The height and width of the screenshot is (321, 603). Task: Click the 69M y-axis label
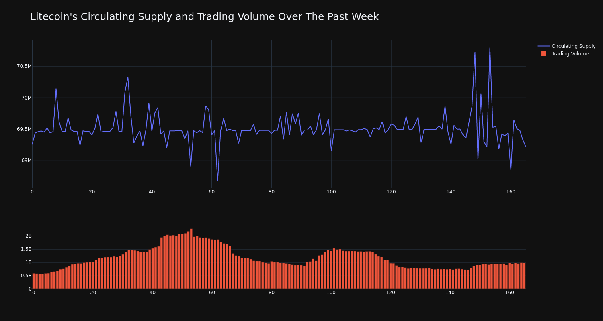(x=27, y=160)
